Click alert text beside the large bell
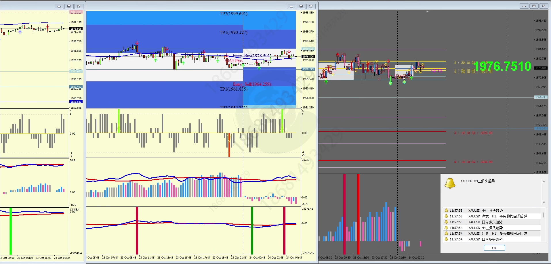 [x=478, y=181]
